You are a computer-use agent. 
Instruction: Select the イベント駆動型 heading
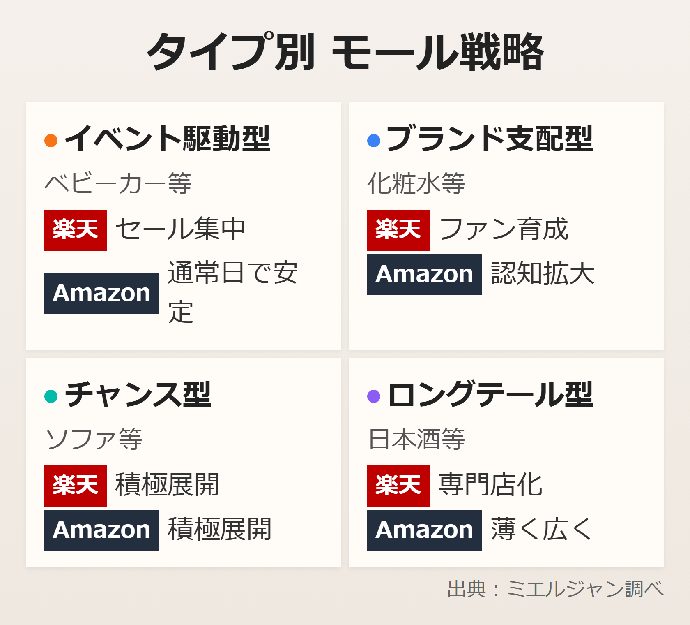(x=167, y=139)
